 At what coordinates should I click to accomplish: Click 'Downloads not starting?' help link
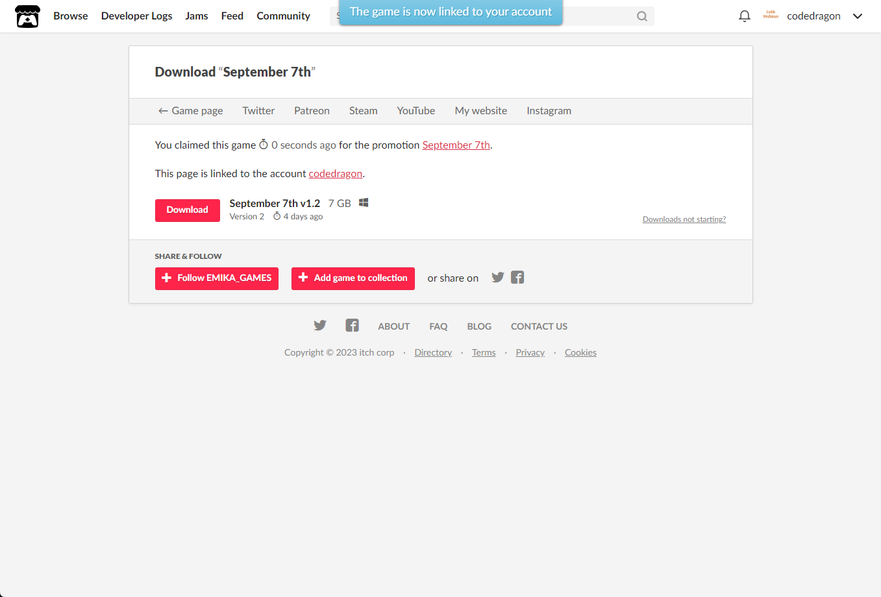point(684,219)
